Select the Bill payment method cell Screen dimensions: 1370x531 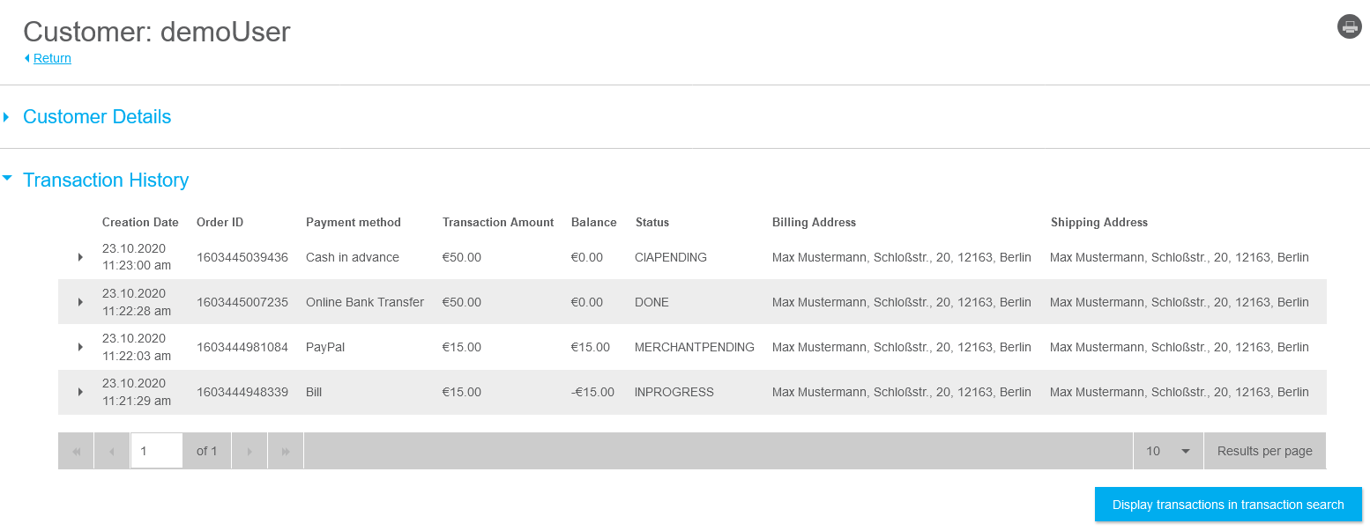(x=314, y=392)
